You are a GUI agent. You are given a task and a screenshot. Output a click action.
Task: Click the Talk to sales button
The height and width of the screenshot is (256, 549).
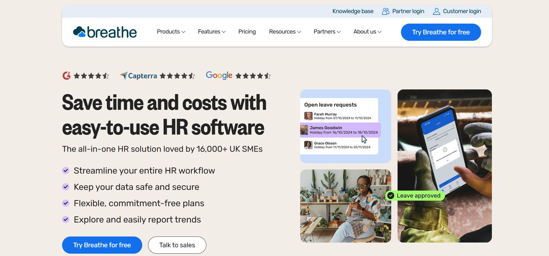[x=177, y=245]
